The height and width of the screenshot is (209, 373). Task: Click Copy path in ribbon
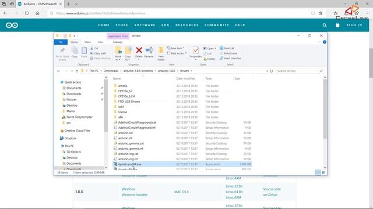(98, 53)
